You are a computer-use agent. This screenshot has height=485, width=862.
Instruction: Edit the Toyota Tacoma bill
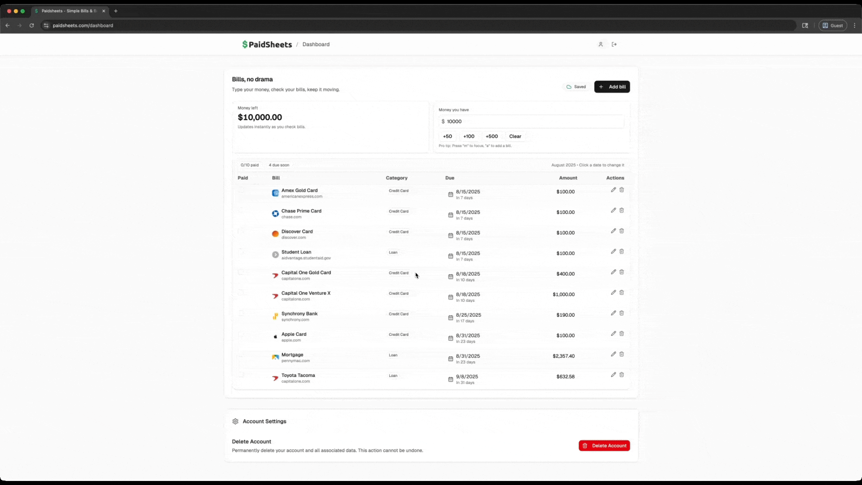(x=613, y=375)
